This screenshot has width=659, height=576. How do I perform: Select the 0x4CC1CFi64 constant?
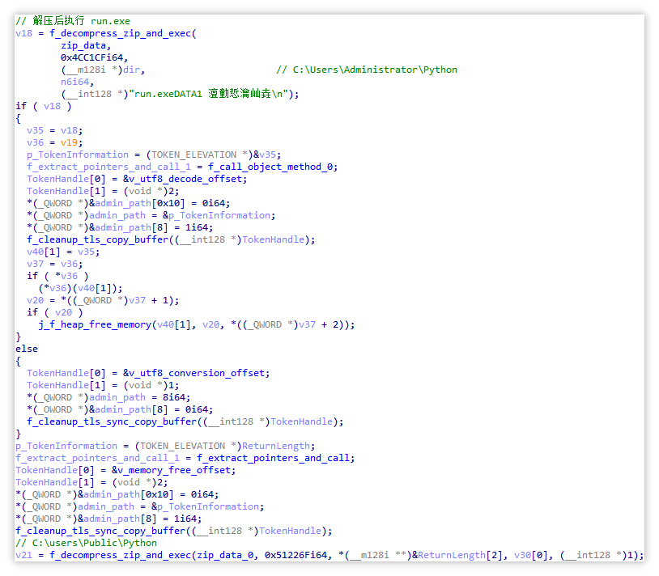[x=91, y=57]
